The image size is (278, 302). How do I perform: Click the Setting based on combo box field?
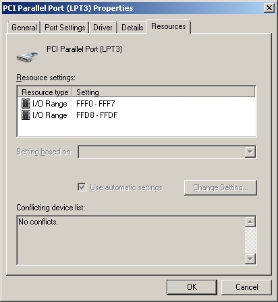point(167,152)
